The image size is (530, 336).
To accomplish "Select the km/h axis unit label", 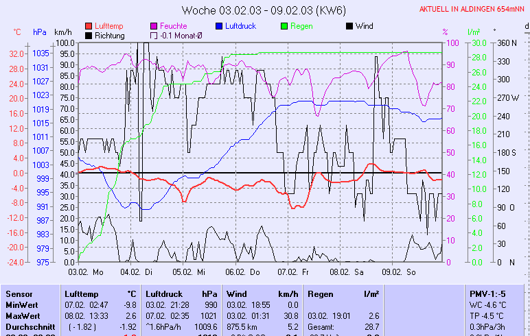I will (x=62, y=32).
